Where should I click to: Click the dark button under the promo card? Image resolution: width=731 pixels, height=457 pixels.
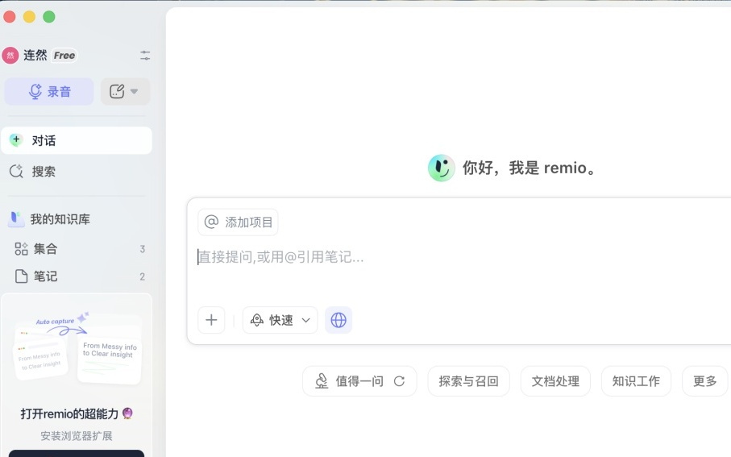point(77,453)
